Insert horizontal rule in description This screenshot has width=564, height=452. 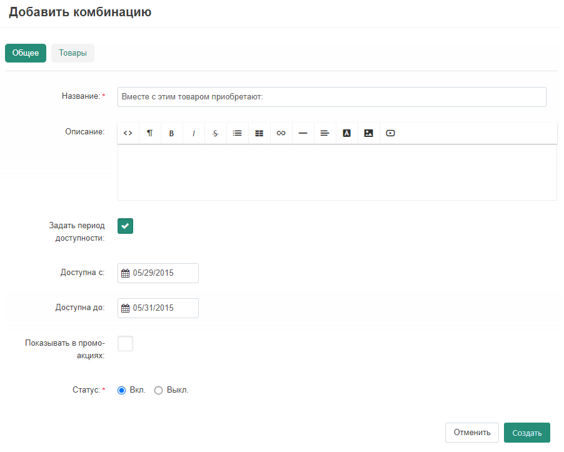(x=303, y=133)
